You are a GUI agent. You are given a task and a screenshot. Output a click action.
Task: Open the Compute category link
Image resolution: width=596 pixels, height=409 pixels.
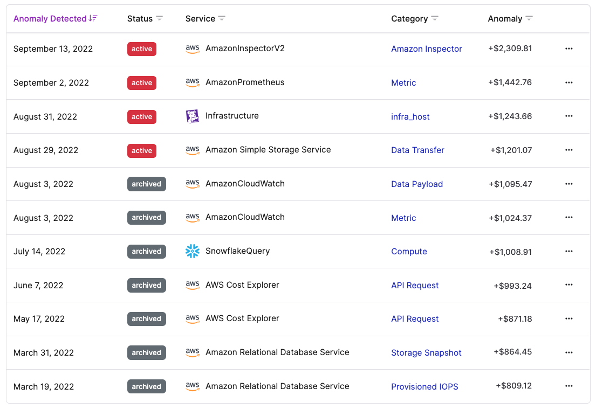click(409, 252)
